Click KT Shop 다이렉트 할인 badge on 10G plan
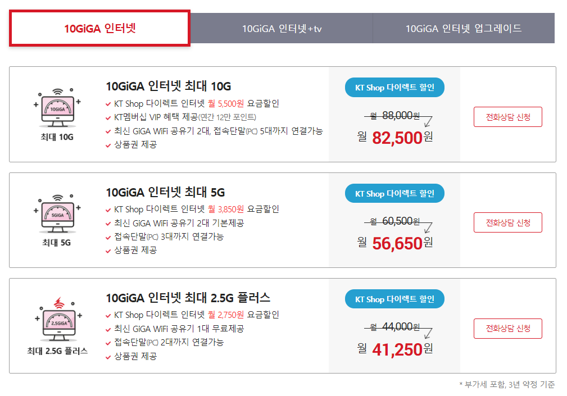Viewport: 567px width, 396px height. [x=394, y=88]
